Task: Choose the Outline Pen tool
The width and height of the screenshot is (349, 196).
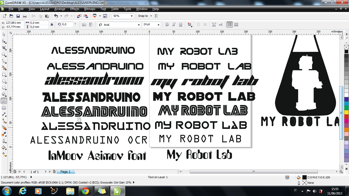Action: click(x=4, y=141)
